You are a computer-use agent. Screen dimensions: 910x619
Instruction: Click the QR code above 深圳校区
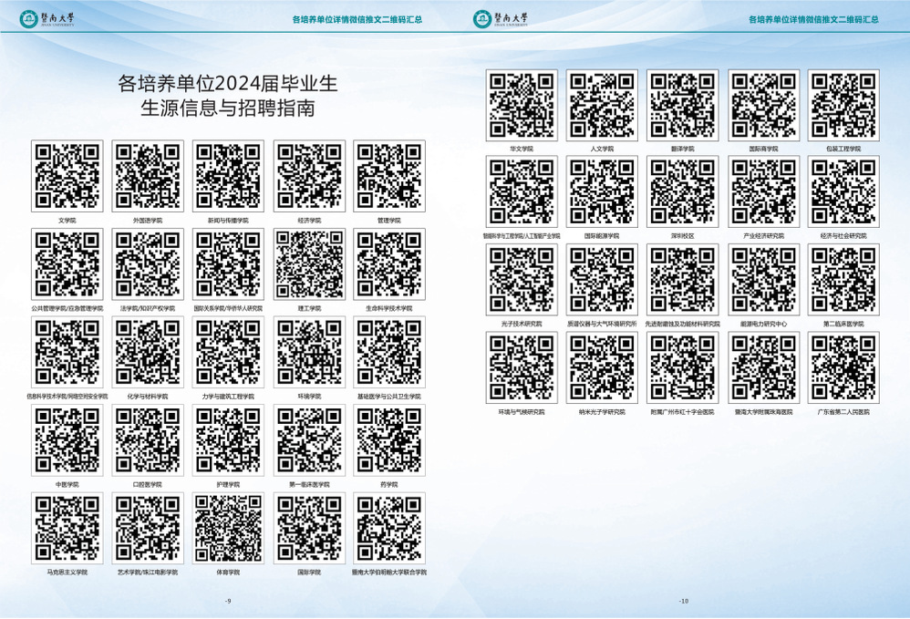coord(682,191)
